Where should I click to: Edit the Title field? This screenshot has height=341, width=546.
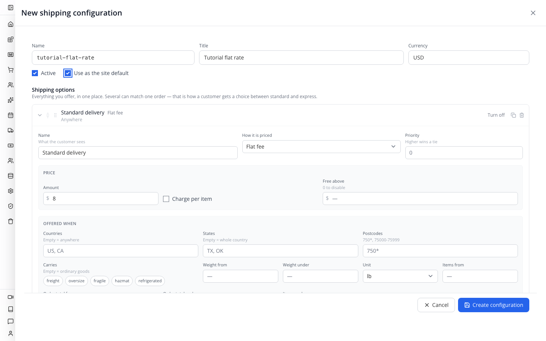coord(301,58)
